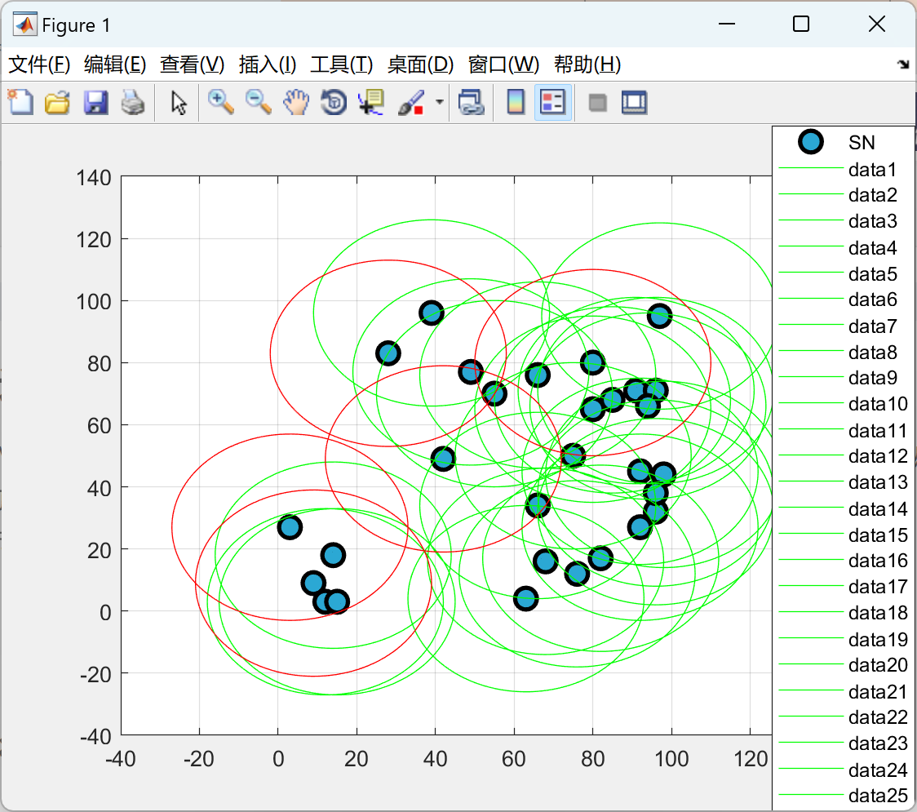The image size is (917, 812).
Task: Click the data12 legend entry
Action: tap(878, 455)
